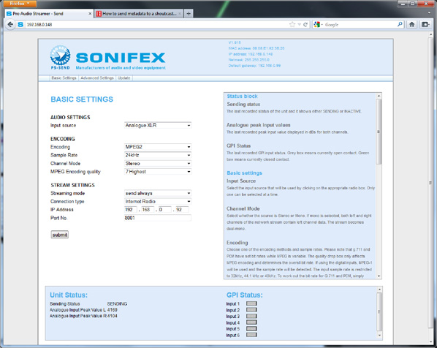Click the reload page icon
The width and height of the screenshot is (437, 348).
coord(305,25)
